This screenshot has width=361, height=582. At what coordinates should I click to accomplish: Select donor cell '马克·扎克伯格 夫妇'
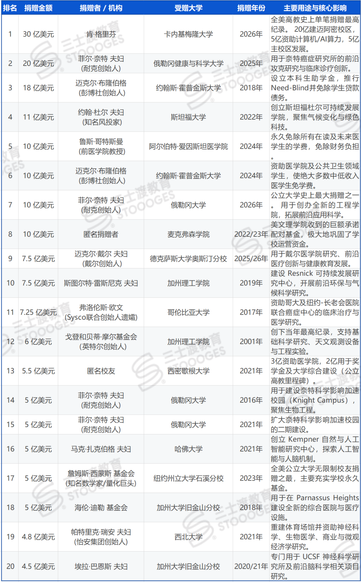(101, 449)
